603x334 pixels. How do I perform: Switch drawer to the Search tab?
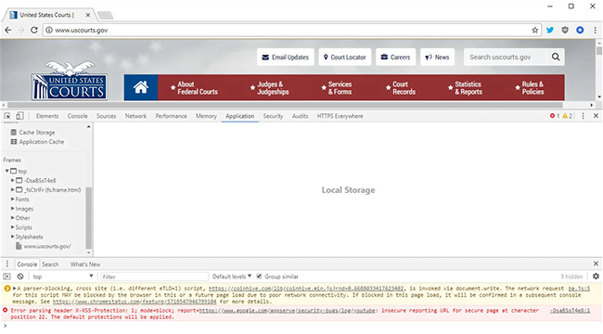point(50,264)
